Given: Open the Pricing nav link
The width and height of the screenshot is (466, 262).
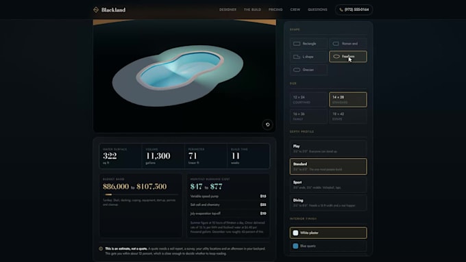Looking at the screenshot, I should pyautogui.click(x=275, y=10).
